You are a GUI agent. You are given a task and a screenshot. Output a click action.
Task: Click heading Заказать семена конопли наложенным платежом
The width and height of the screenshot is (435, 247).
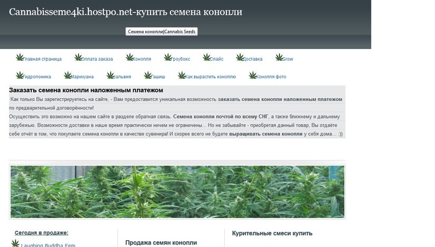click(86, 90)
